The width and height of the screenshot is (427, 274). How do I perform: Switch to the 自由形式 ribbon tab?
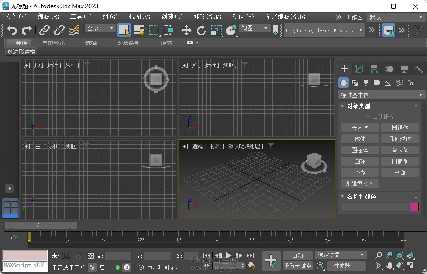coord(53,43)
